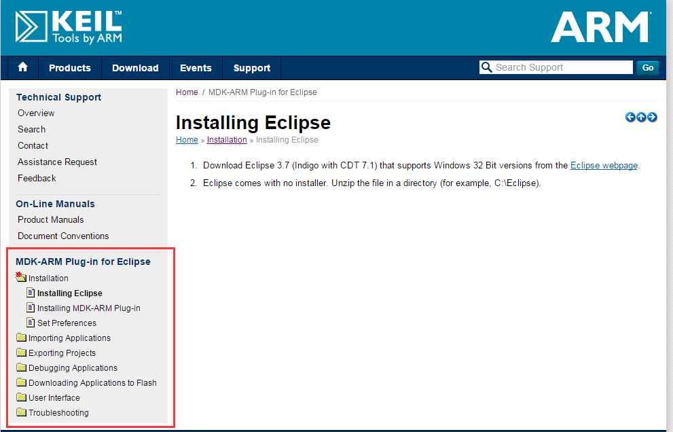Select Installing Eclipse tree item
Screen dimensions: 673x432
(x=69, y=293)
